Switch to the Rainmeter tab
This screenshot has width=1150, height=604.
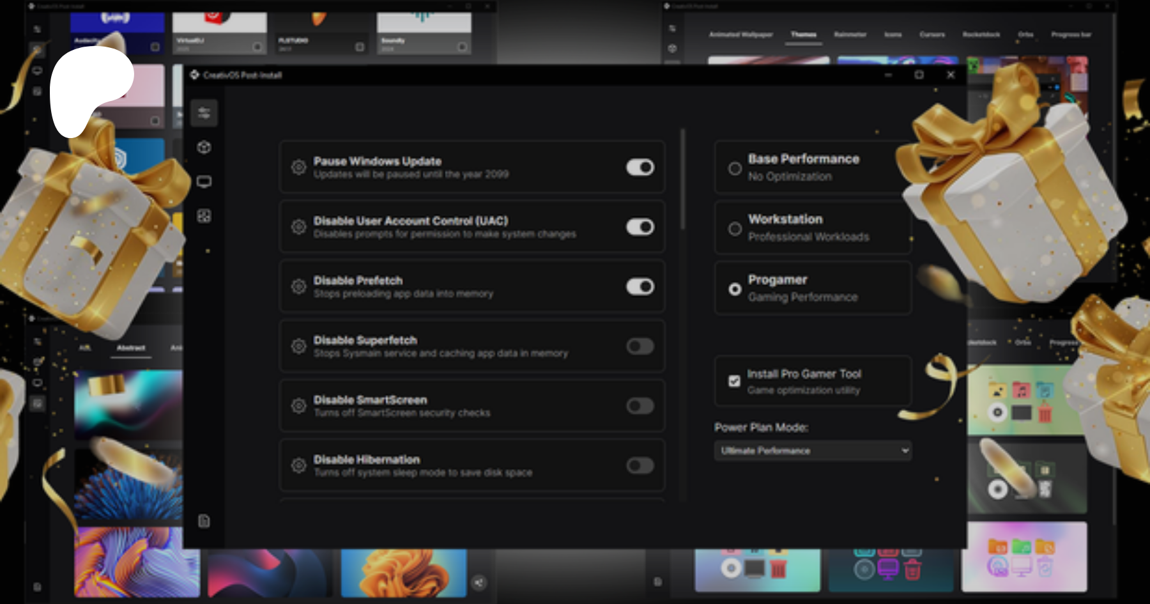[850, 35]
